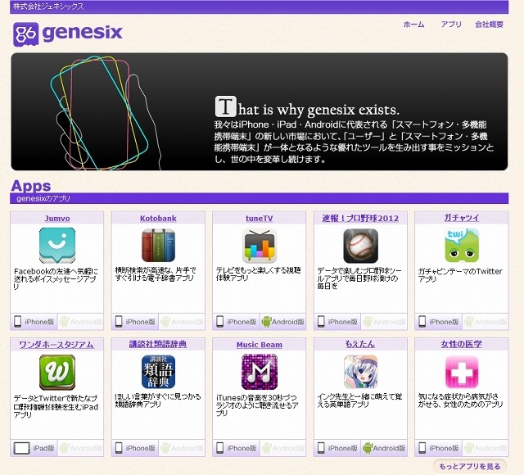Viewport: 524px width, 475px height.
Task: Click the Music Beam note icon
Action: [260, 372]
